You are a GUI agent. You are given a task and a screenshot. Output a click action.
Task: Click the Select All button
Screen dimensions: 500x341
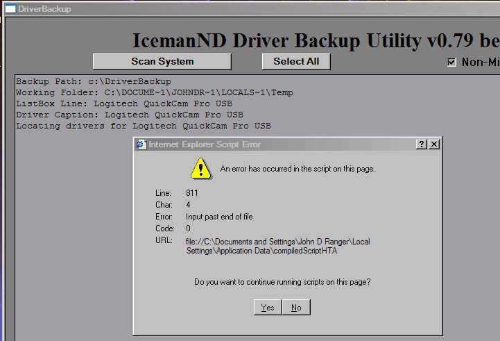click(296, 61)
